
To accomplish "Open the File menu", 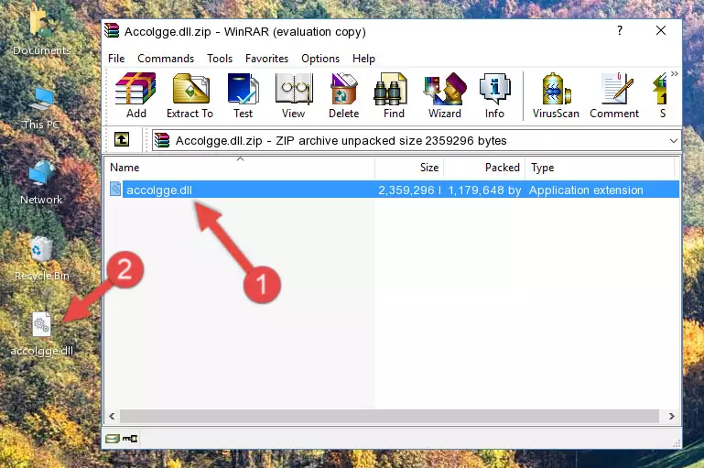I will pyautogui.click(x=116, y=59).
